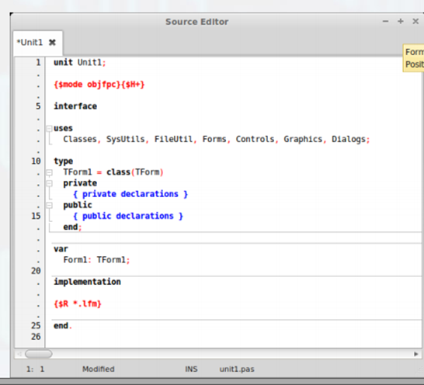The width and height of the screenshot is (424, 385).
Task: Click the '{ public declarations }' comment
Action: point(128,216)
